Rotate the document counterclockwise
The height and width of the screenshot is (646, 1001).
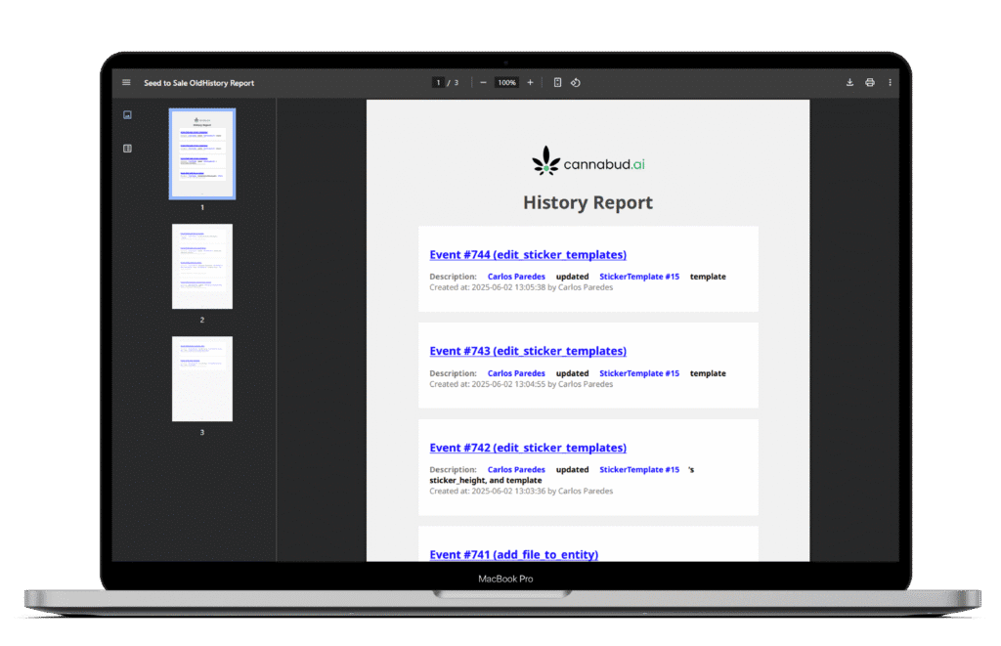pyautogui.click(x=576, y=83)
